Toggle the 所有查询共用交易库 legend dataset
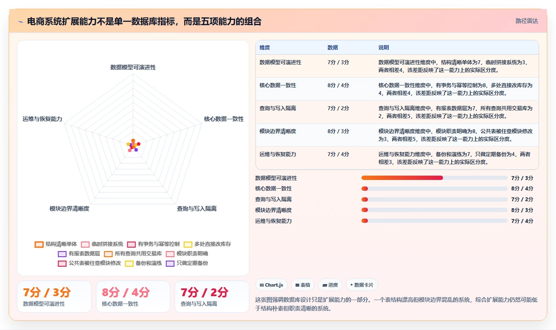 pyautogui.click(x=133, y=254)
